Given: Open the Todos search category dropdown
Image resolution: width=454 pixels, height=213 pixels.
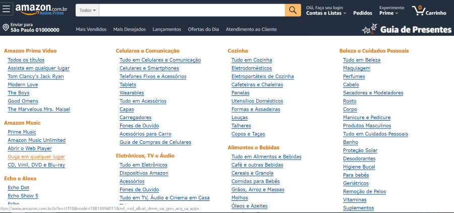Looking at the screenshot, I should pyautogui.click(x=87, y=10).
